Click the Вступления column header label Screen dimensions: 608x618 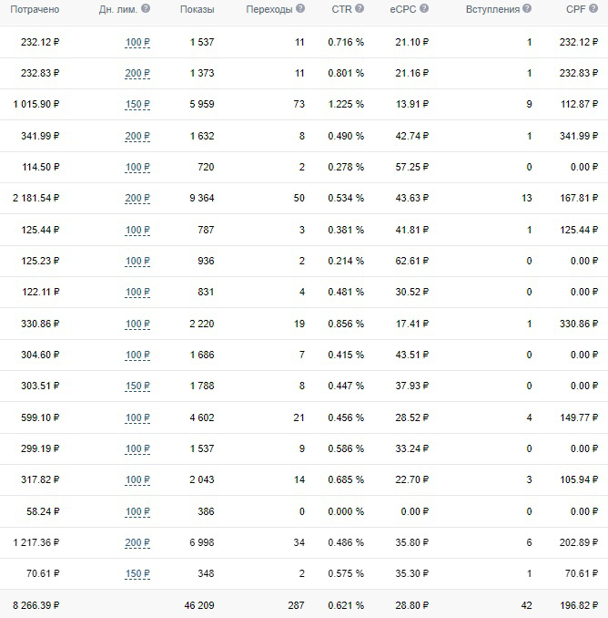tap(492, 9)
